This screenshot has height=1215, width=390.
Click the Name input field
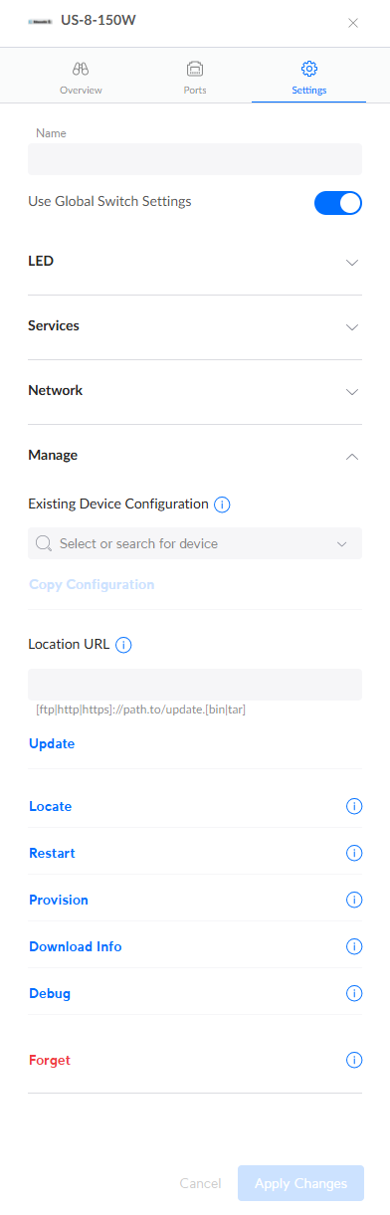coord(195,160)
